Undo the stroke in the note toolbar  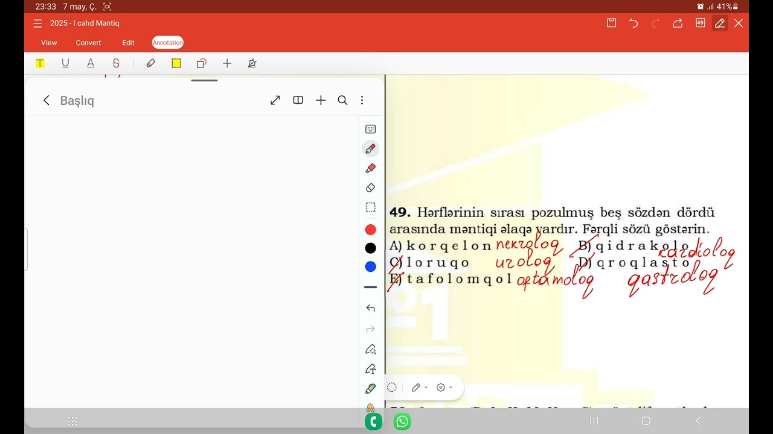pyautogui.click(x=371, y=309)
